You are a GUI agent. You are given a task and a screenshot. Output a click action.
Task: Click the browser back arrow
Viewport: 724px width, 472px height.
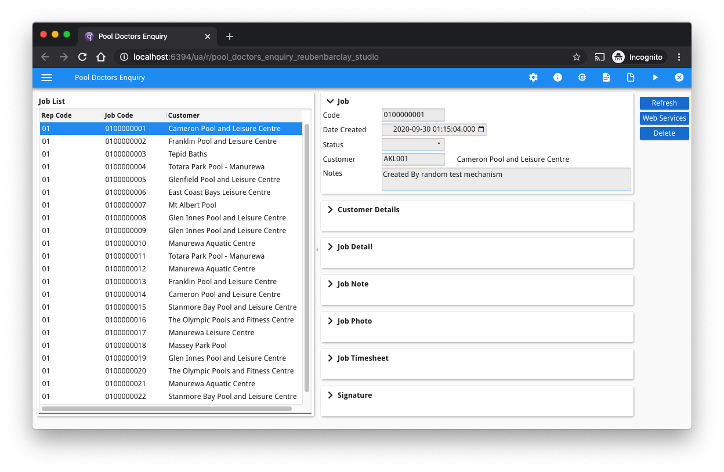45,57
